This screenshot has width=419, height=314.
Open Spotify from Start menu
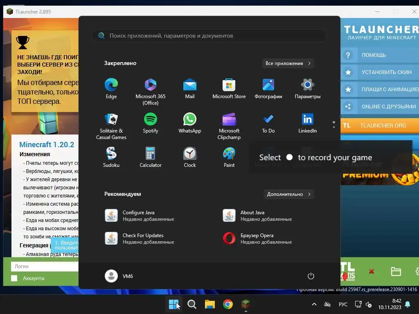coord(151,123)
